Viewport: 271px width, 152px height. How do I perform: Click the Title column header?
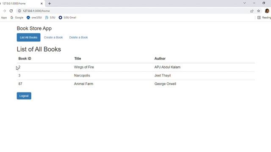pos(77,59)
